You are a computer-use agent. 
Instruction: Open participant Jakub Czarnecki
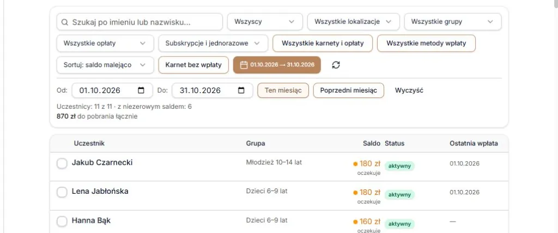coord(102,163)
